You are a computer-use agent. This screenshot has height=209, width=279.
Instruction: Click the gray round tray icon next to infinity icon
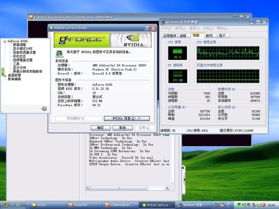[x=249, y=205]
